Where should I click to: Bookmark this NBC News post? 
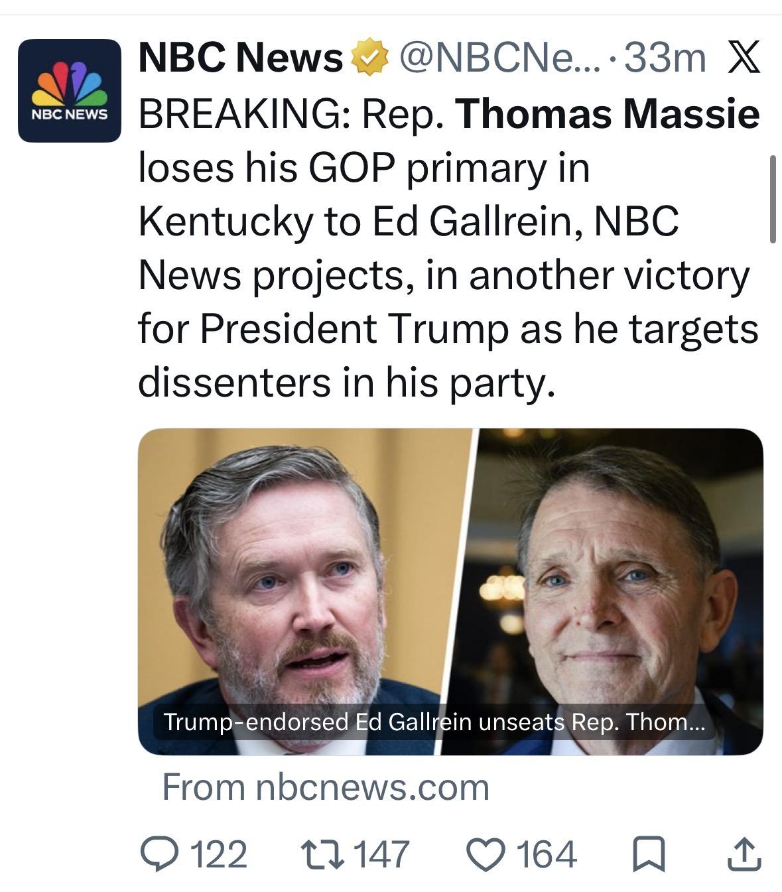[649, 855]
